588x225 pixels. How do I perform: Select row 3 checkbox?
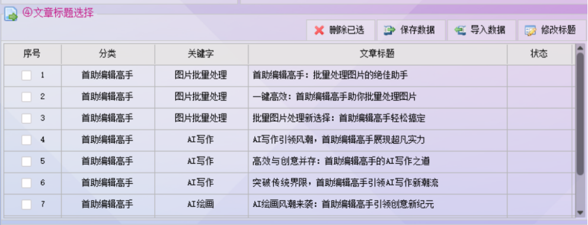26,119
